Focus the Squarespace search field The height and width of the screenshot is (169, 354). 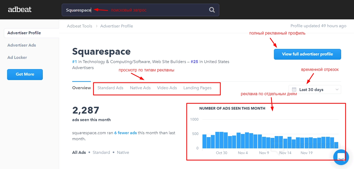(140, 10)
